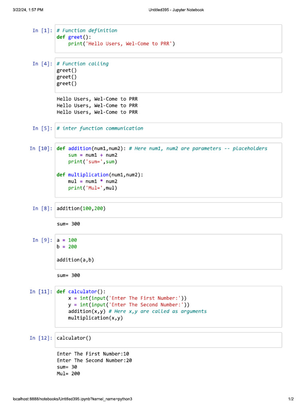Image resolution: width=306 pixels, height=408 pixels.
Task: Click the page number 1/2 in footer
Action: (x=291, y=399)
